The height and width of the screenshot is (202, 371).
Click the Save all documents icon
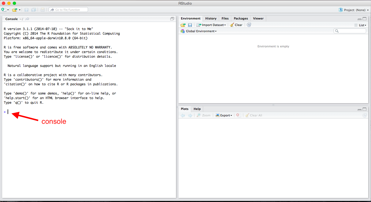pyautogui.click(x=34, y=10)
